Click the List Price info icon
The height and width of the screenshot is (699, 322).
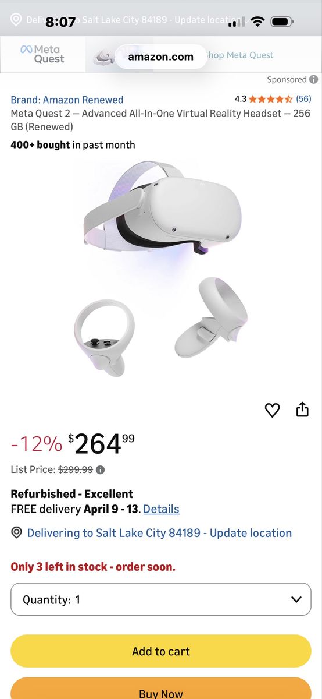(100, 469)
